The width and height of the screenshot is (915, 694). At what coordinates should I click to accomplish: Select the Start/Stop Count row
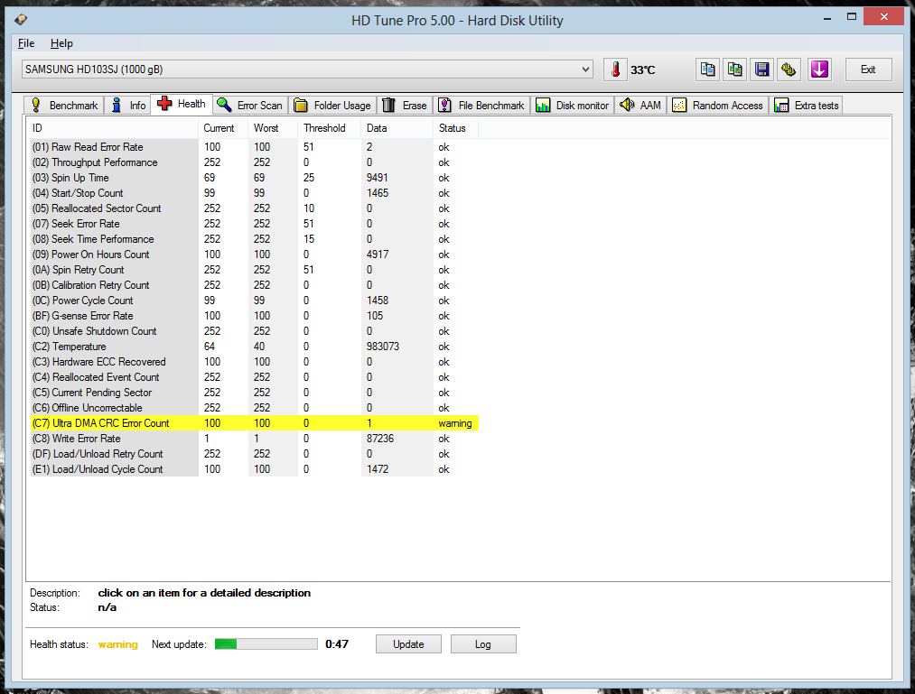coord(255,193)
